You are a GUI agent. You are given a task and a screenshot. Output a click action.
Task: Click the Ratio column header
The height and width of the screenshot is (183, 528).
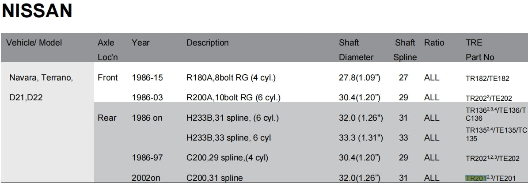(x=434, y=43)
